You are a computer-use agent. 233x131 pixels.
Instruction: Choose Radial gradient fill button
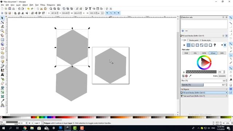197,45
